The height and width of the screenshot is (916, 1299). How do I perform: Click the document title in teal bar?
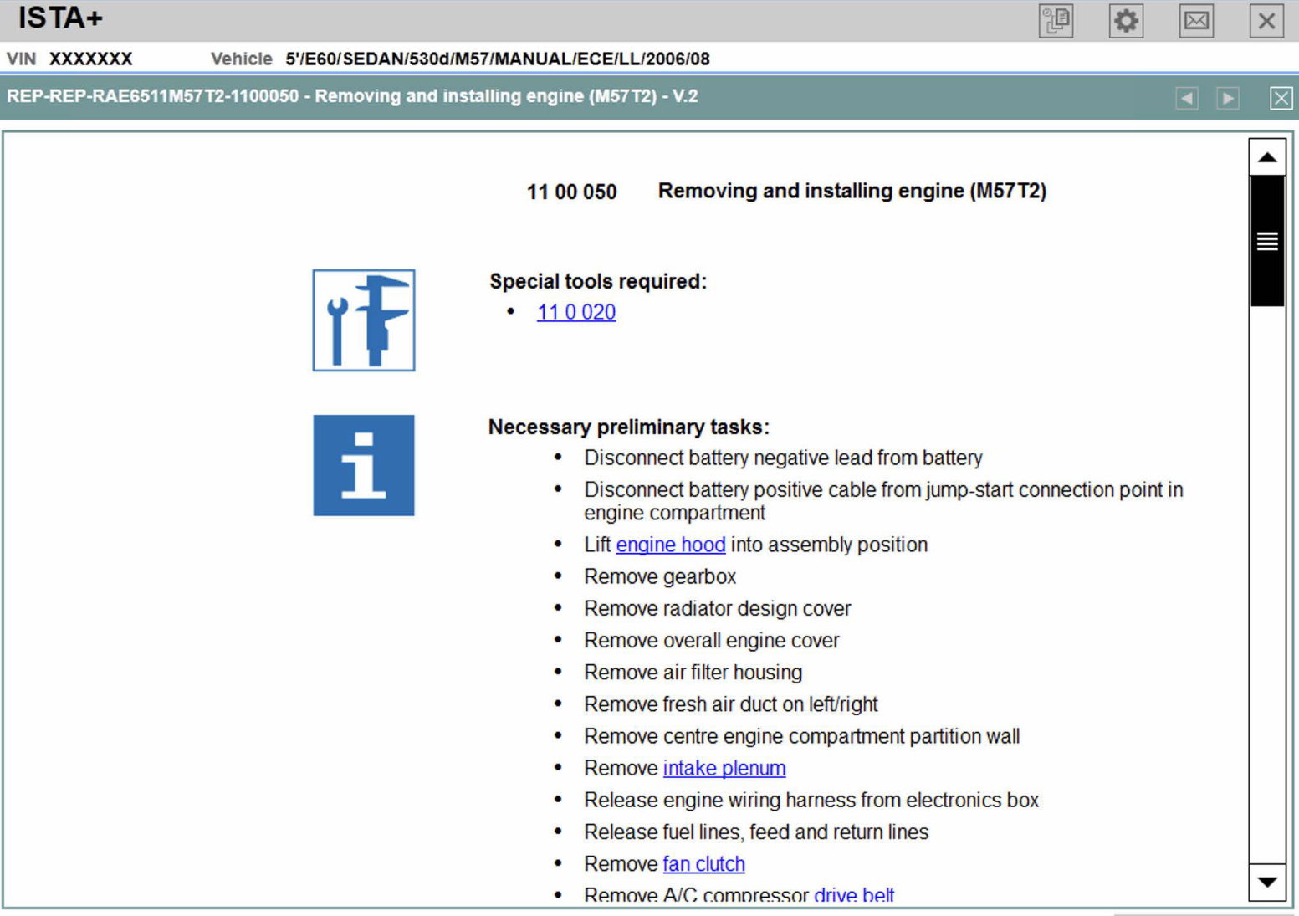(x=352, y=96)
